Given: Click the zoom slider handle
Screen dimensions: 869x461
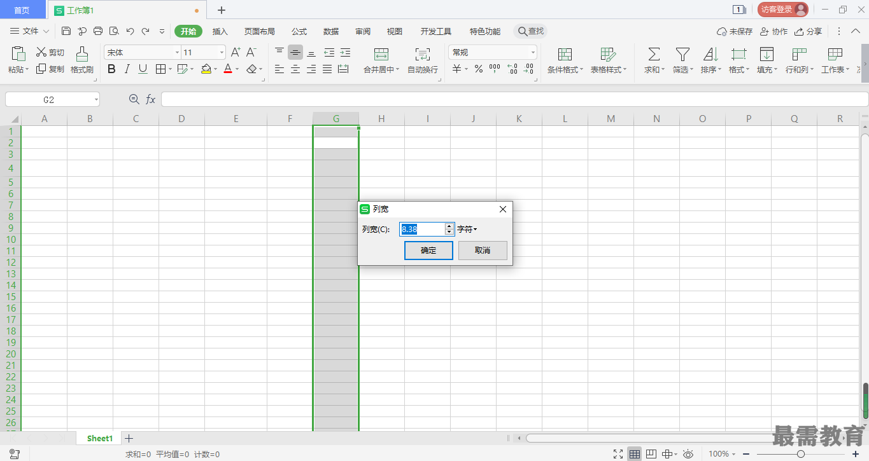Looking at the screenshot, I should point(801,454).
